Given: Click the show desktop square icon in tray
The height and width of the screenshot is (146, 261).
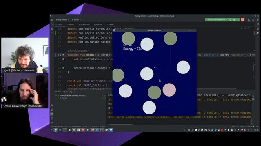Looking at the screenshot, I should point(185,130).
